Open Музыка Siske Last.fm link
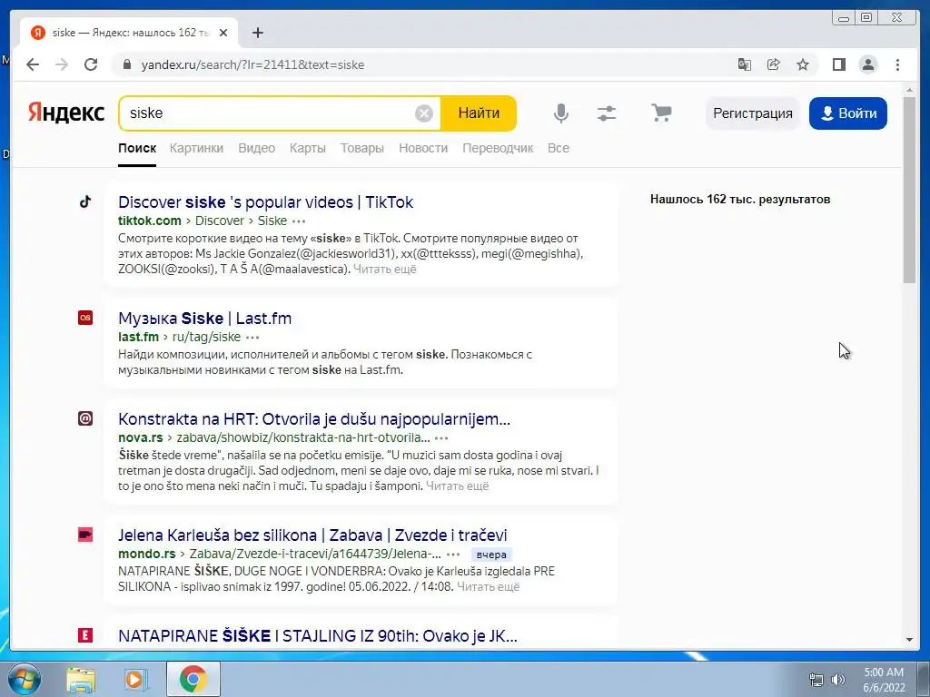 click(204, 319)
